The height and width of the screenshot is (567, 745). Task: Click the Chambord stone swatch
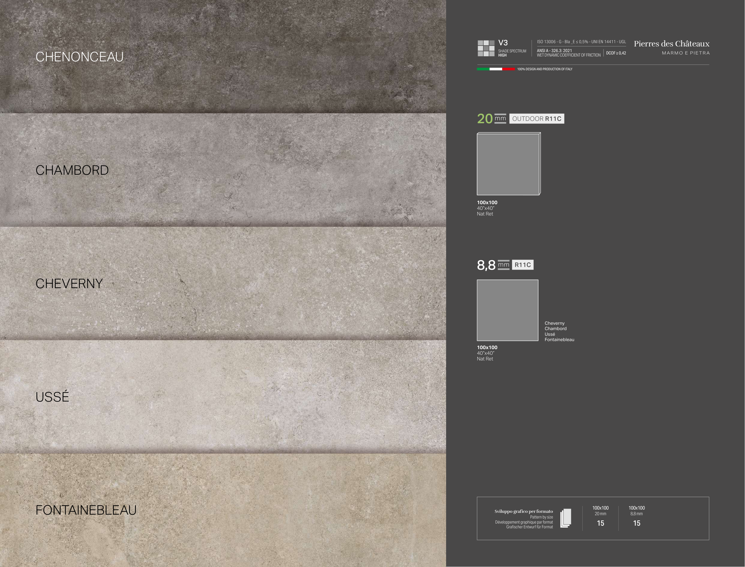coord(223,170)
